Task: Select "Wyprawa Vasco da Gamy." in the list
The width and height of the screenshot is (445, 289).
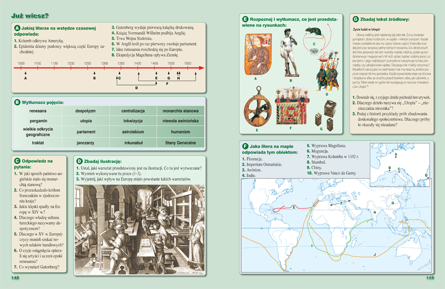Action: coord(335,173)
